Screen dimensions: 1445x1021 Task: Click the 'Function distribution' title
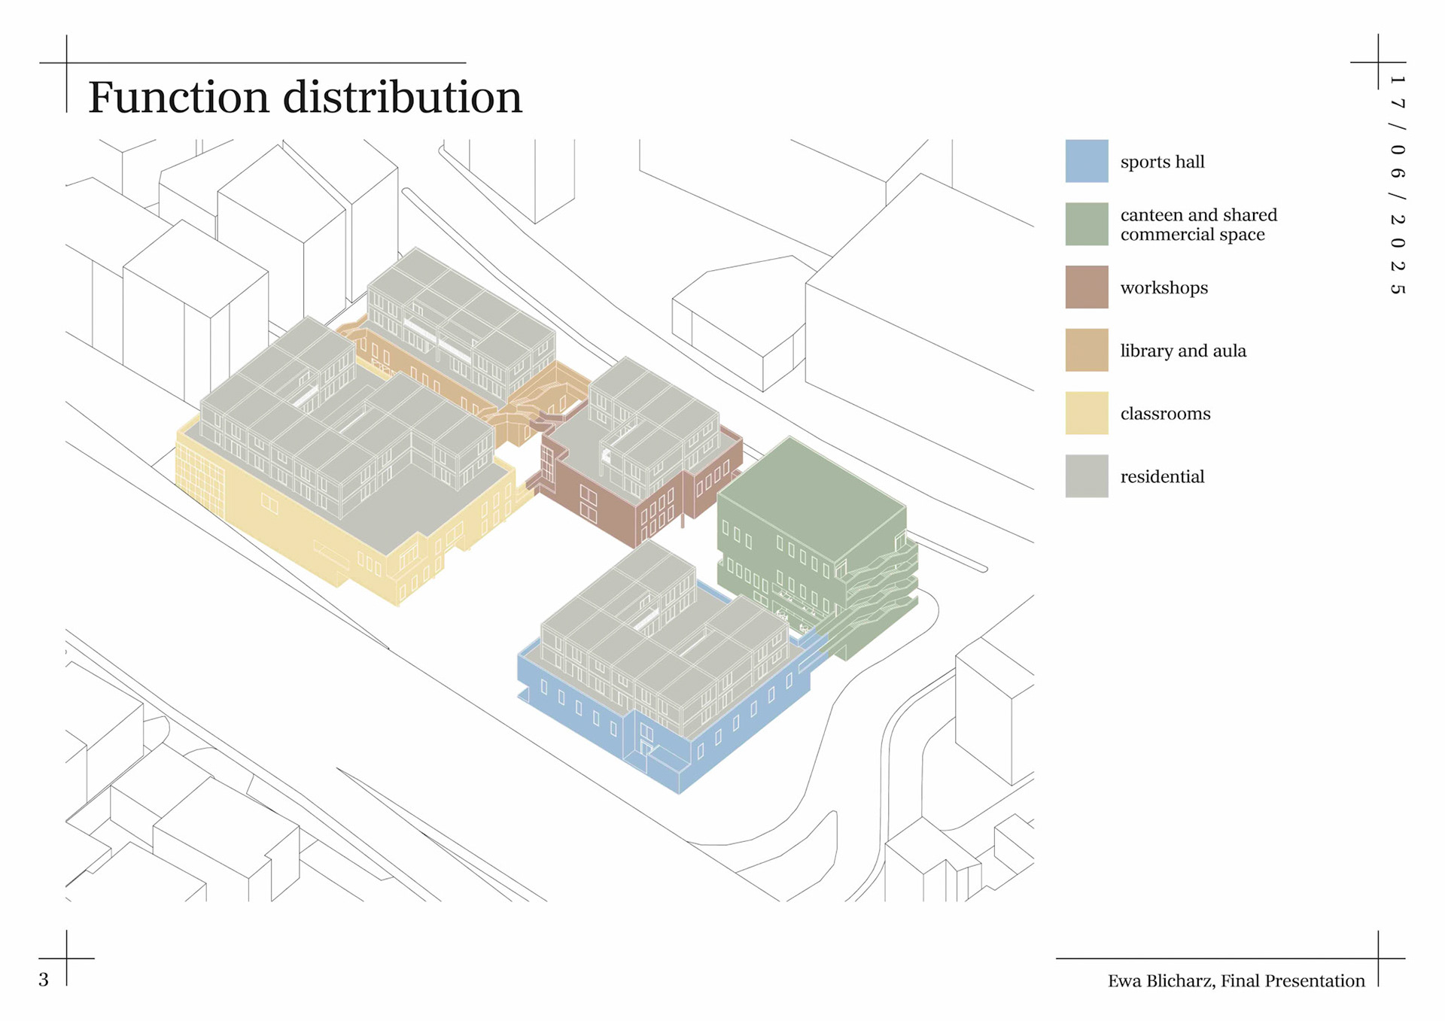pyautogui.click(x=305, y=98)
